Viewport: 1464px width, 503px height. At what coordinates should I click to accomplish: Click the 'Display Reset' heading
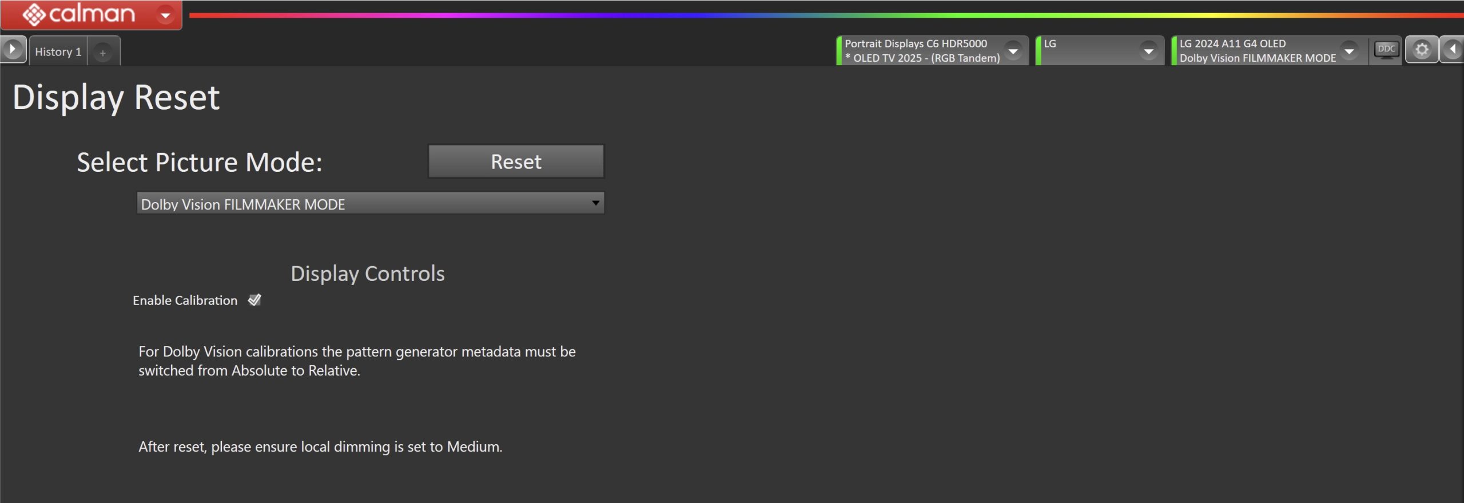116,98
